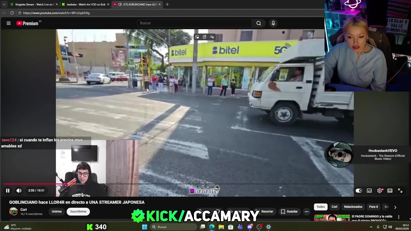Mute the tab via speaker icon
Viewport: 411px width, 231px height.
click(120, 4)
